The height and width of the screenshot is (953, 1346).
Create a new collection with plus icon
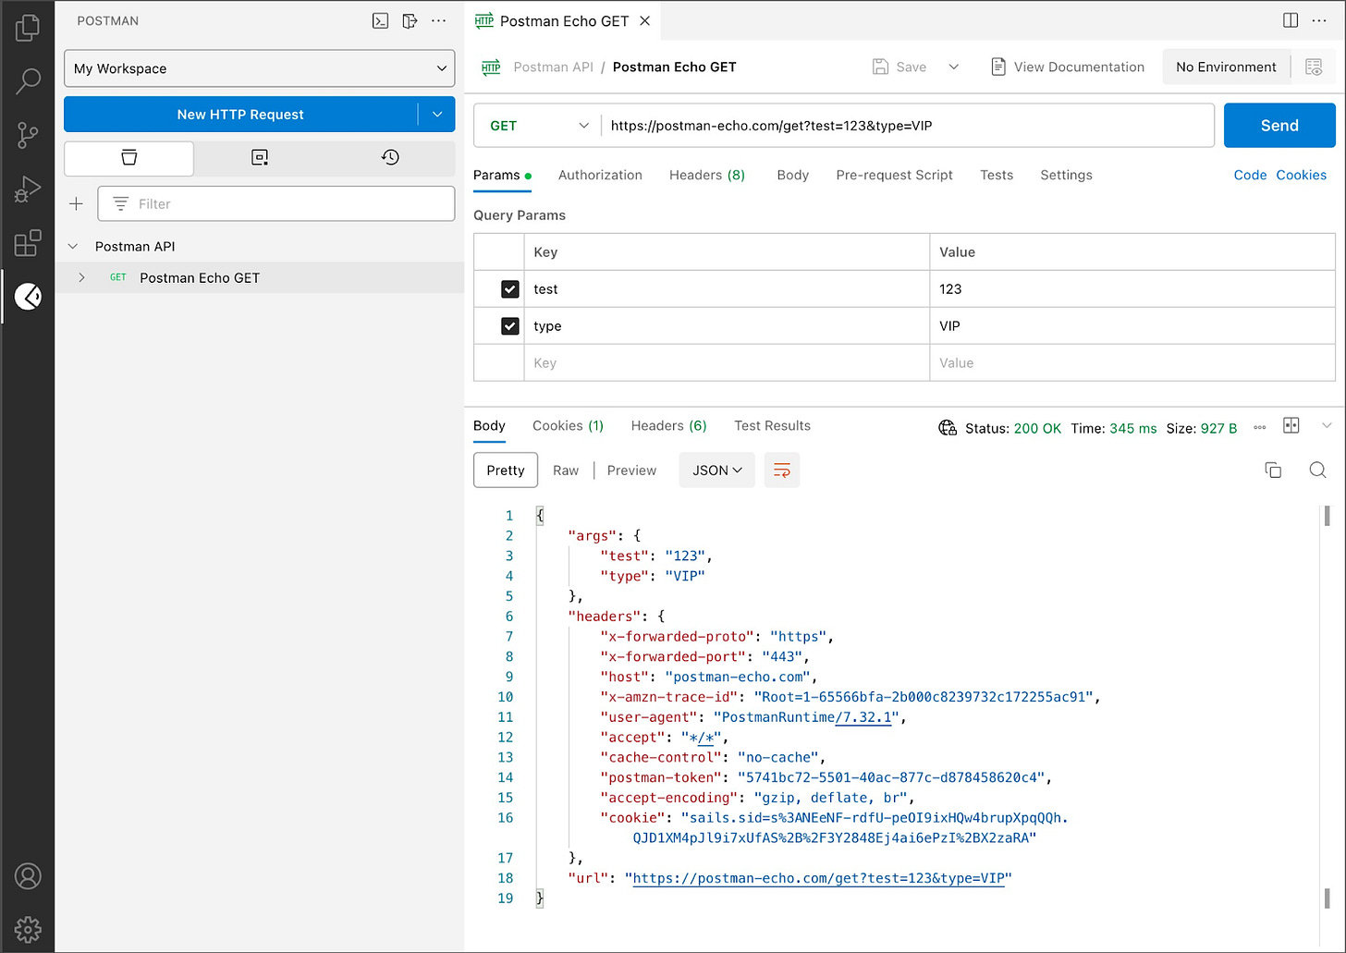(77, 203)
